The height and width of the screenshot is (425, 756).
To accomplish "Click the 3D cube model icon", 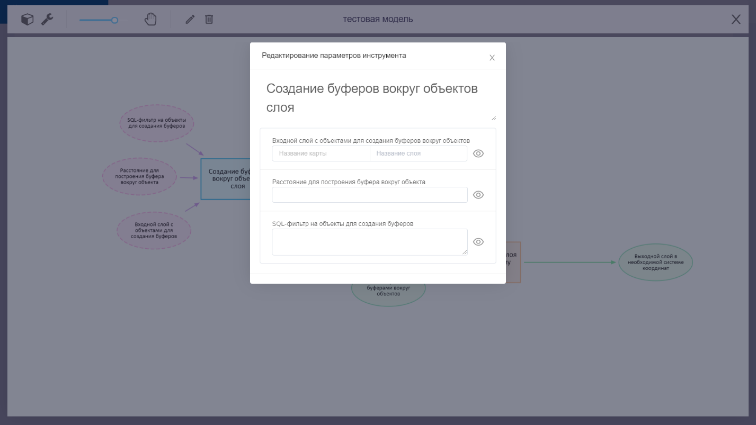I will 27,20.
